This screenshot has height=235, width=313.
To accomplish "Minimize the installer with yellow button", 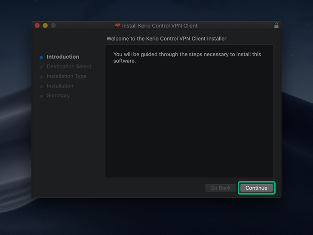I will point(45,25).
